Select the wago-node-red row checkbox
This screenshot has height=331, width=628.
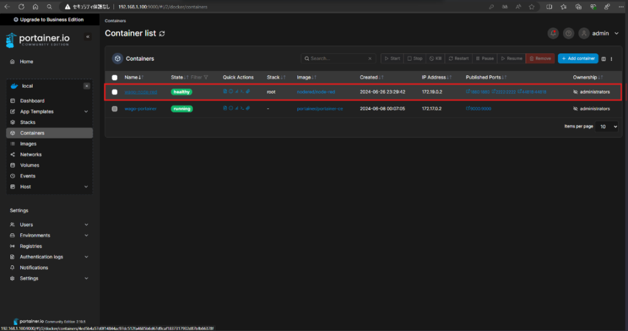115,92
